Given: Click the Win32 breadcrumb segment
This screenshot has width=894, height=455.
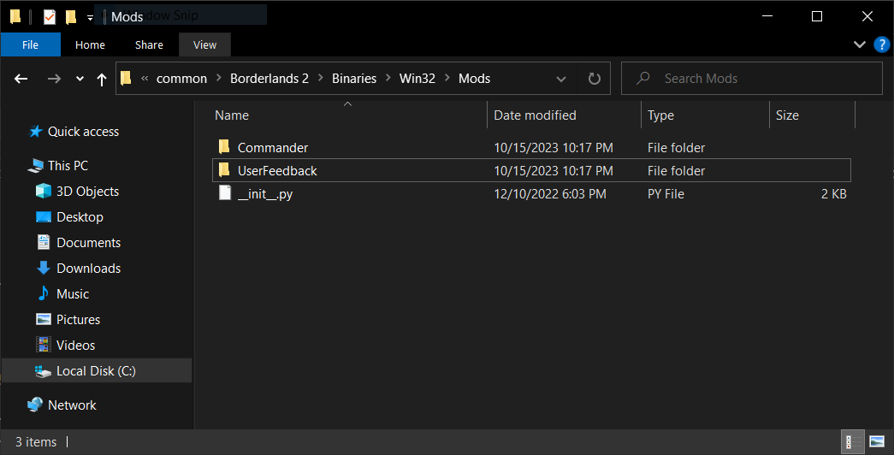Looking at the screenshot, I should 417,79.
